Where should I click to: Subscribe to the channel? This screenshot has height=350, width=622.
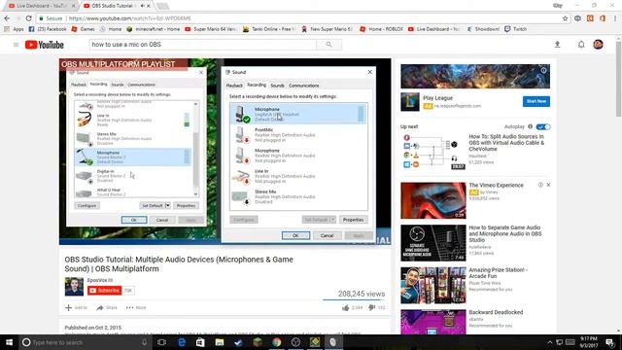tap(104, 291)
